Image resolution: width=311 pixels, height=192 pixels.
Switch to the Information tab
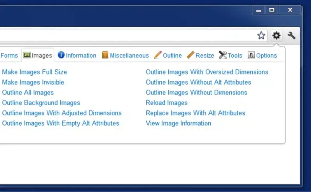(81, 55)
